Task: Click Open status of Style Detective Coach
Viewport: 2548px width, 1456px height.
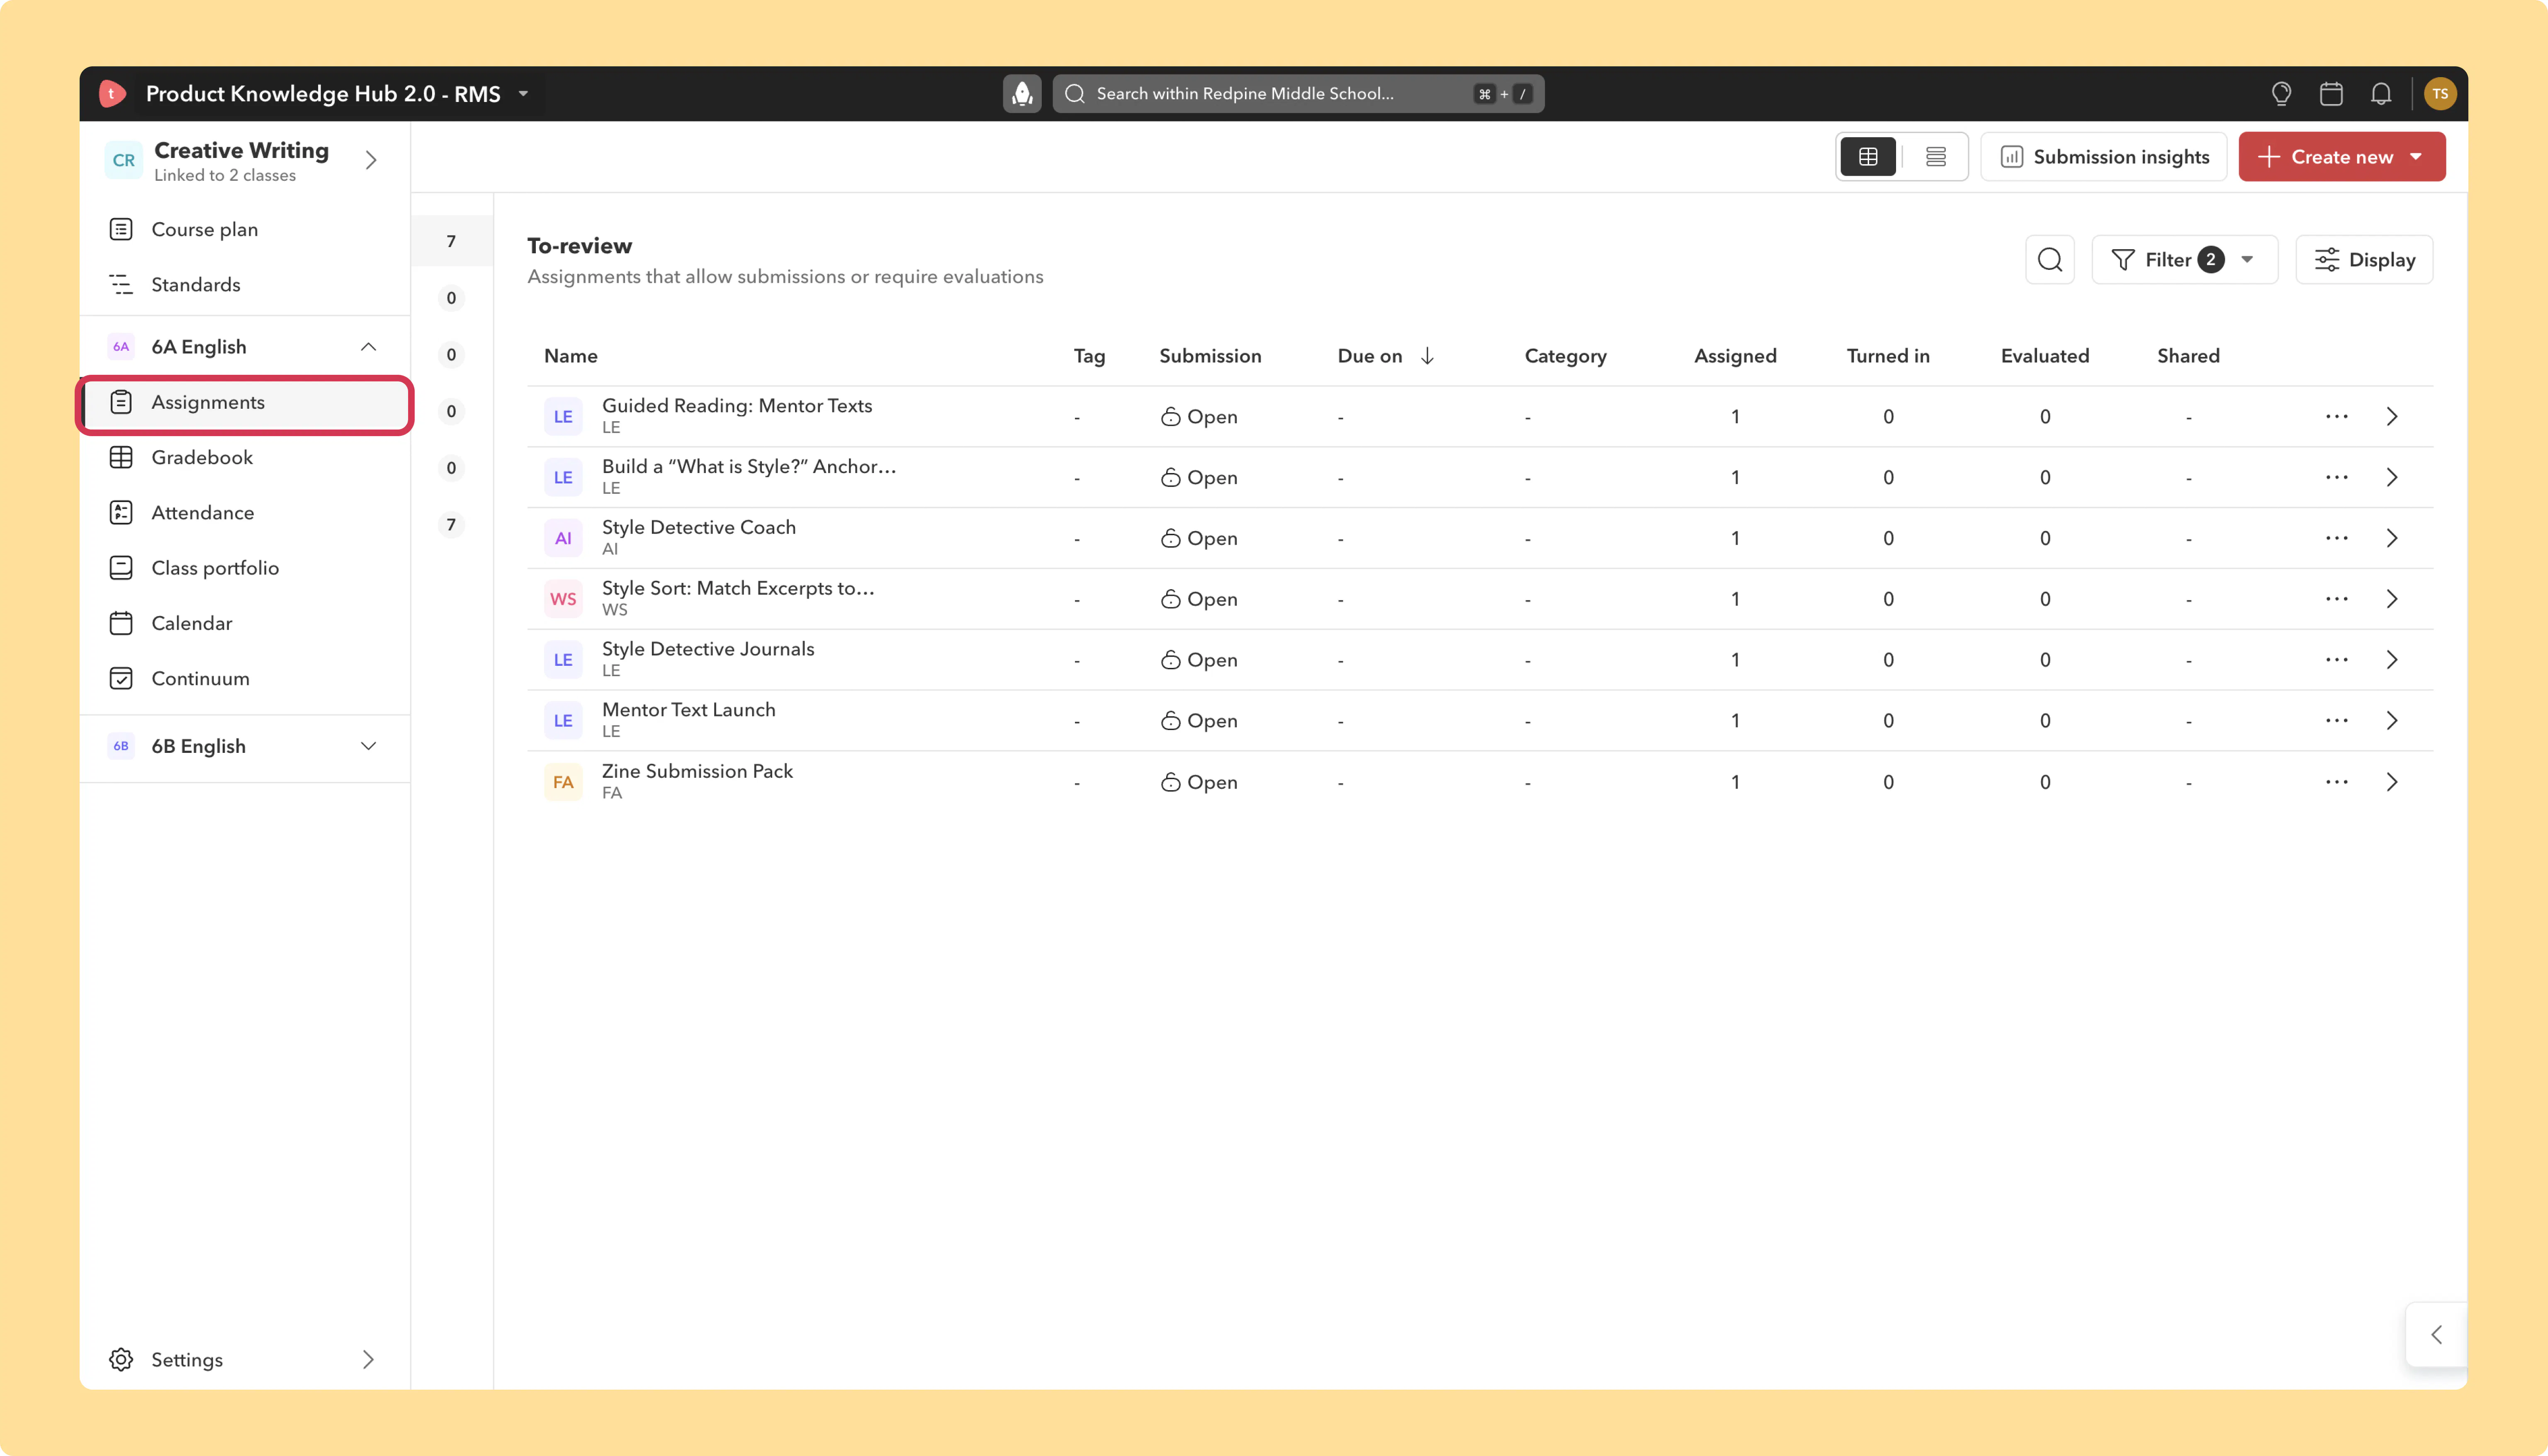Action: 1199,538
